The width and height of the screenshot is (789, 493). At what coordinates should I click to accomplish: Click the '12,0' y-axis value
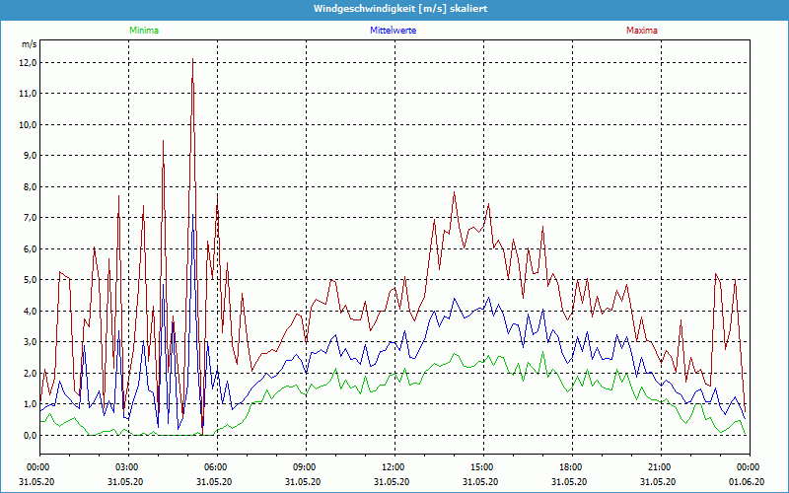[28, 63]
